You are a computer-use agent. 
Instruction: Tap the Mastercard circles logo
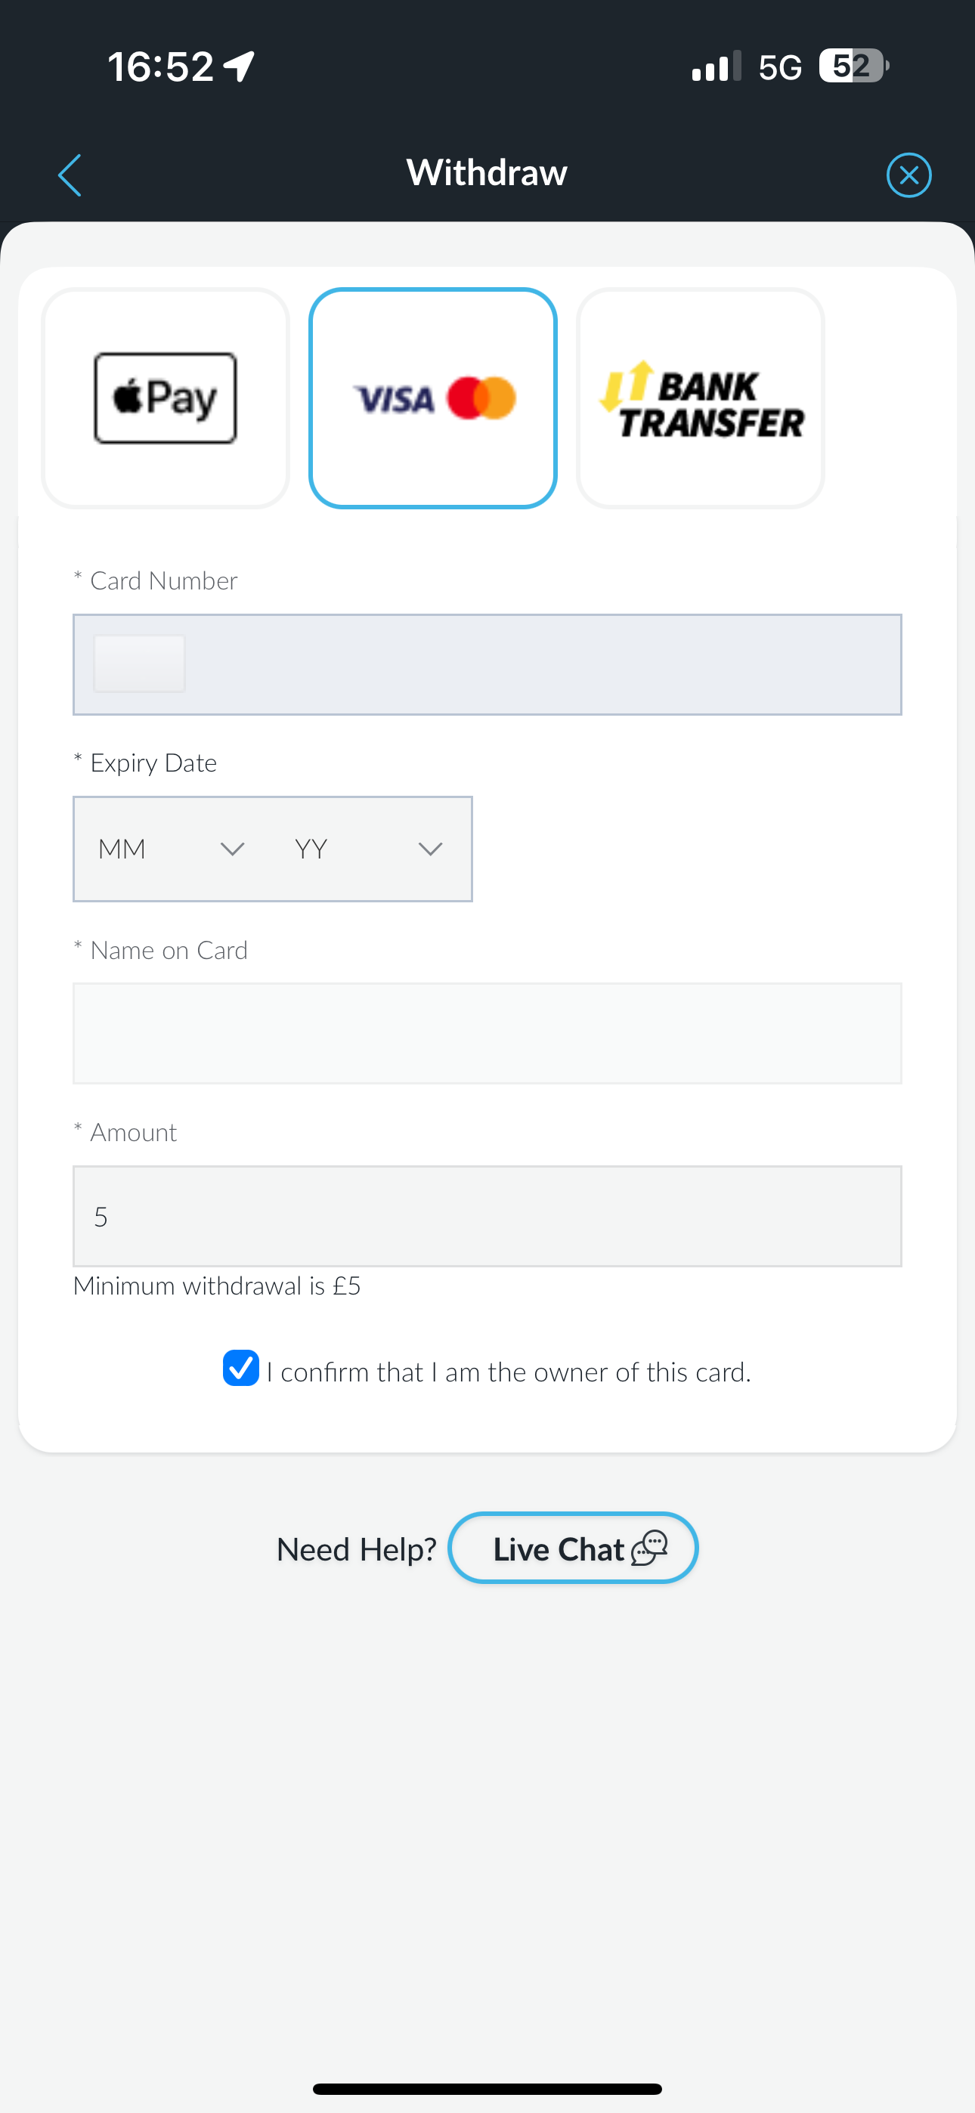[480, 398]
